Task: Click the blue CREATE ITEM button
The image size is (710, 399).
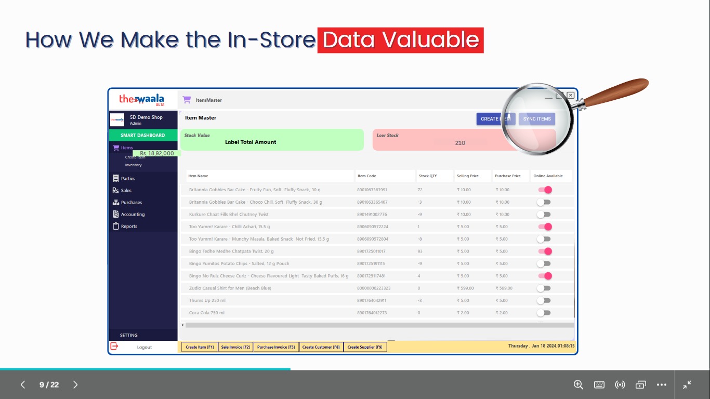Action: (496, 119)
